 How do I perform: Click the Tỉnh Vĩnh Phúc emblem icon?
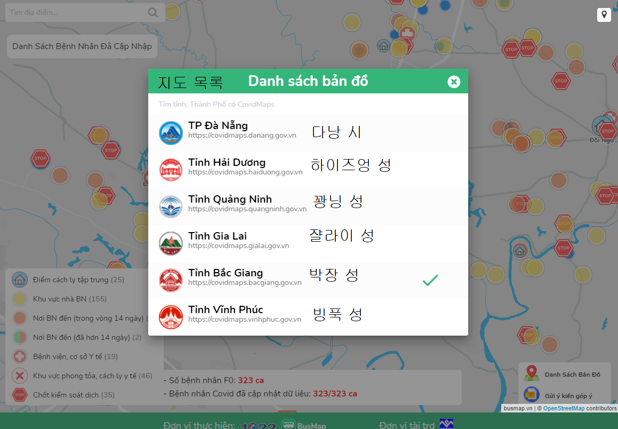pyautogui.click(x=171, y=316)
